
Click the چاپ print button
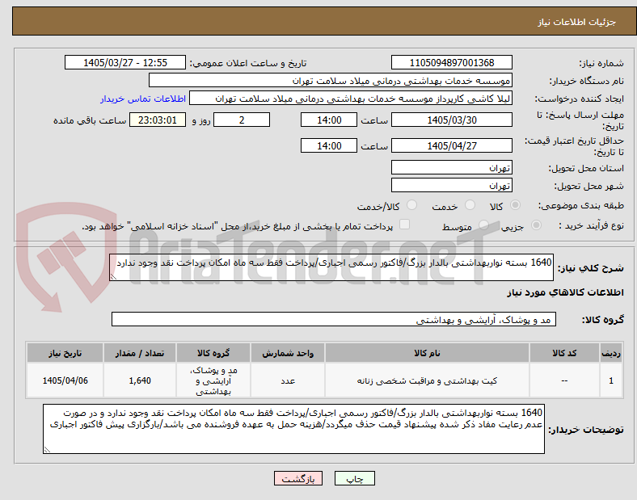[355, 479]
